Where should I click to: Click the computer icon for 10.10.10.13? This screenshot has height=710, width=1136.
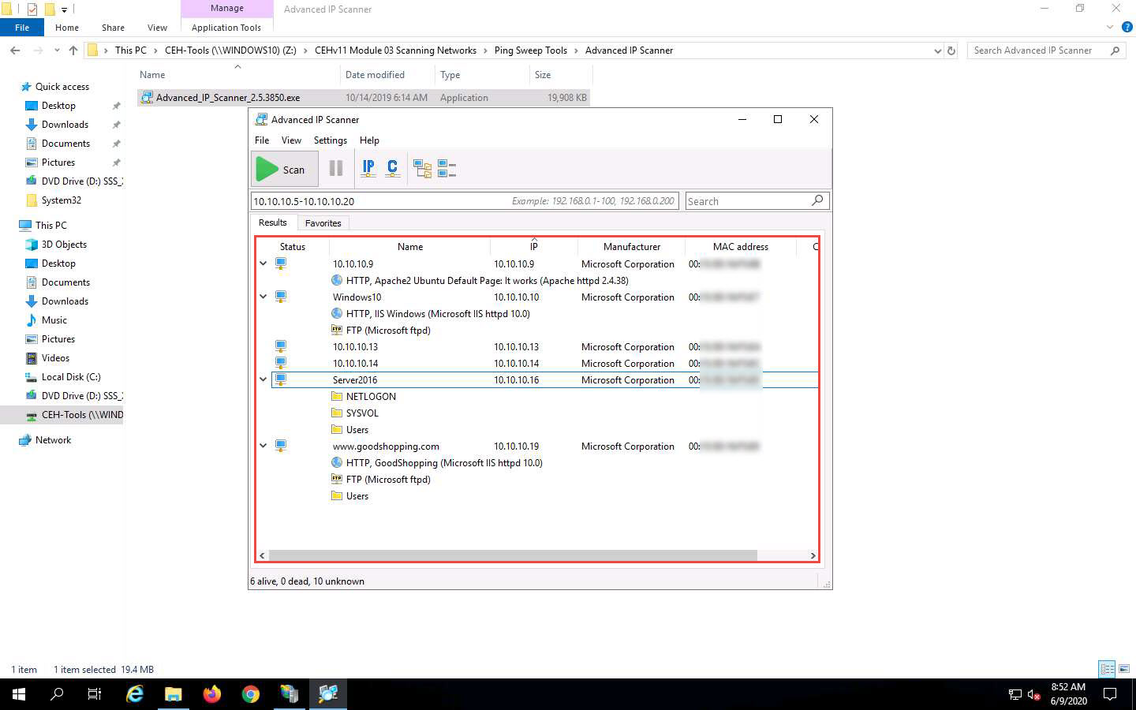coord(280,346)
